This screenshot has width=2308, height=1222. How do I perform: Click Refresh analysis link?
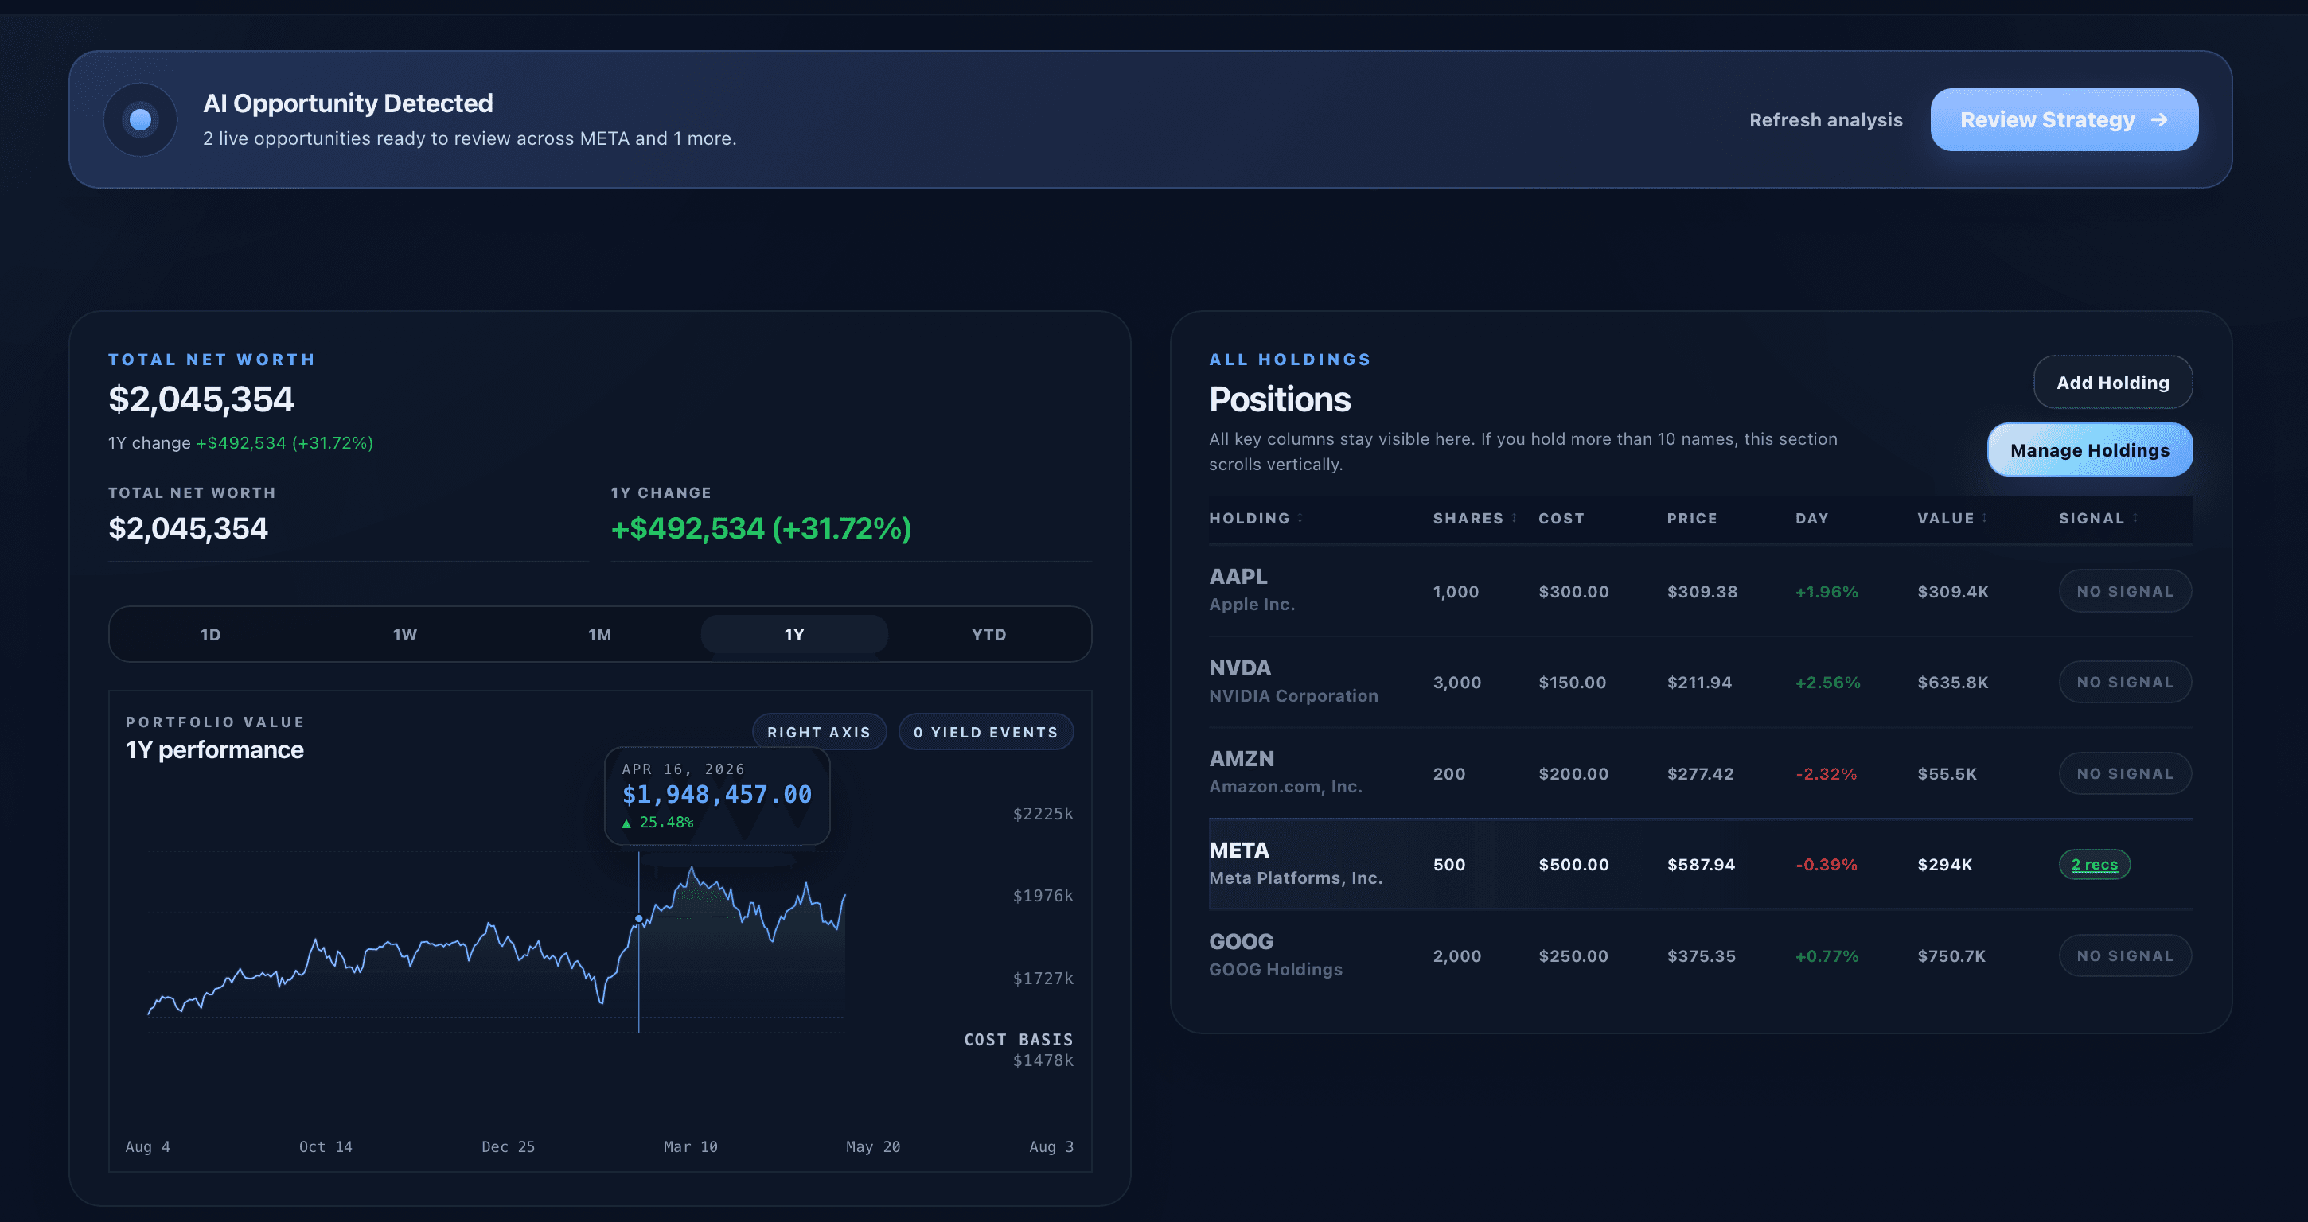click(1825, 120)
